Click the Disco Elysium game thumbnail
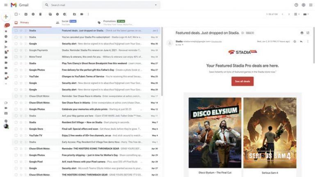Image resolution: width=315 pixels, height=177 pixels. click(215, 132)
